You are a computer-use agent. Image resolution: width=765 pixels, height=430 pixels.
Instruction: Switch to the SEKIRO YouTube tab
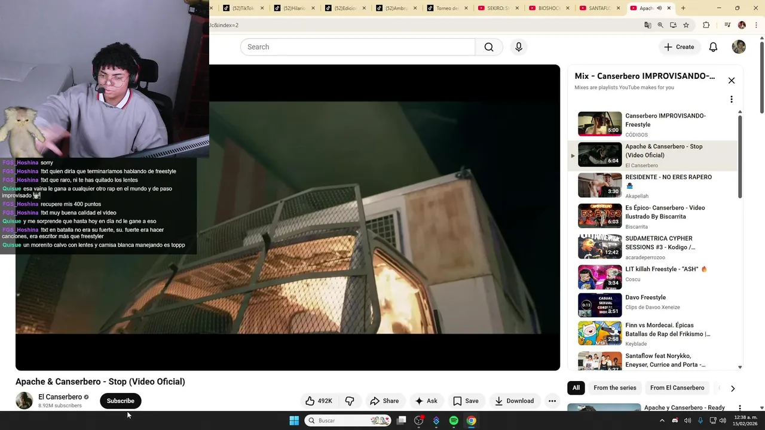click(x=498, y=8)
